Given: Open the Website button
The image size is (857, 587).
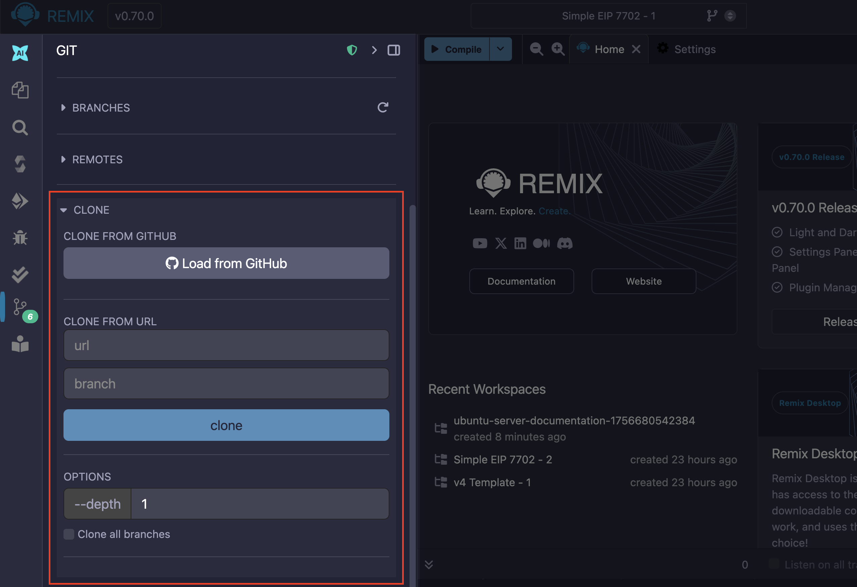Looking at the screenshot, I should click(644, 281).
